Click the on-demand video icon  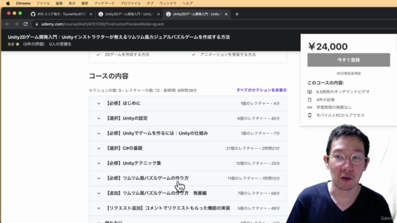coord(310,92)
